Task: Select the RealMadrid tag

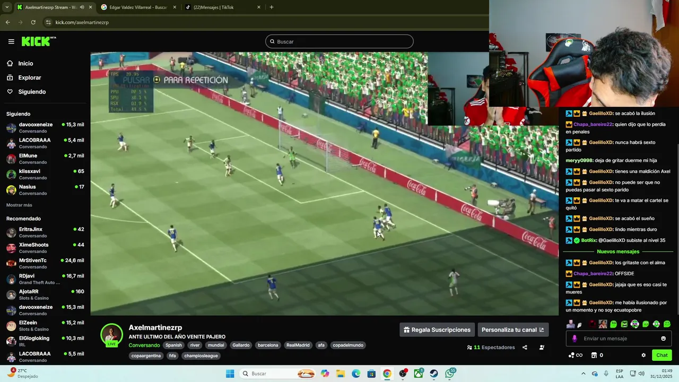Action: coord(298,345)
